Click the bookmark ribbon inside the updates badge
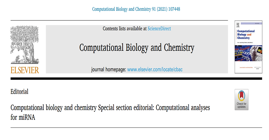This screenshot has width=269, height=140. tap(241, 96)
